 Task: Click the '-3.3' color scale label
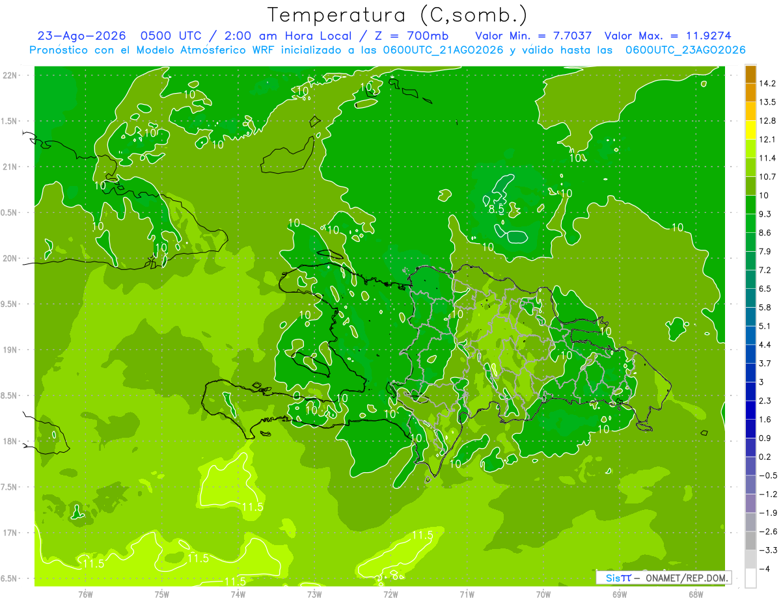point(768,550)
